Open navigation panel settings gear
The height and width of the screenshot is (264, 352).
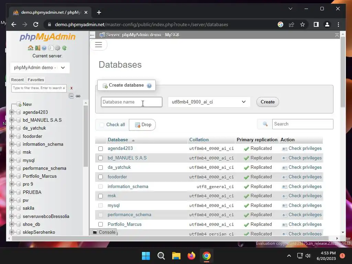[57, 48]
